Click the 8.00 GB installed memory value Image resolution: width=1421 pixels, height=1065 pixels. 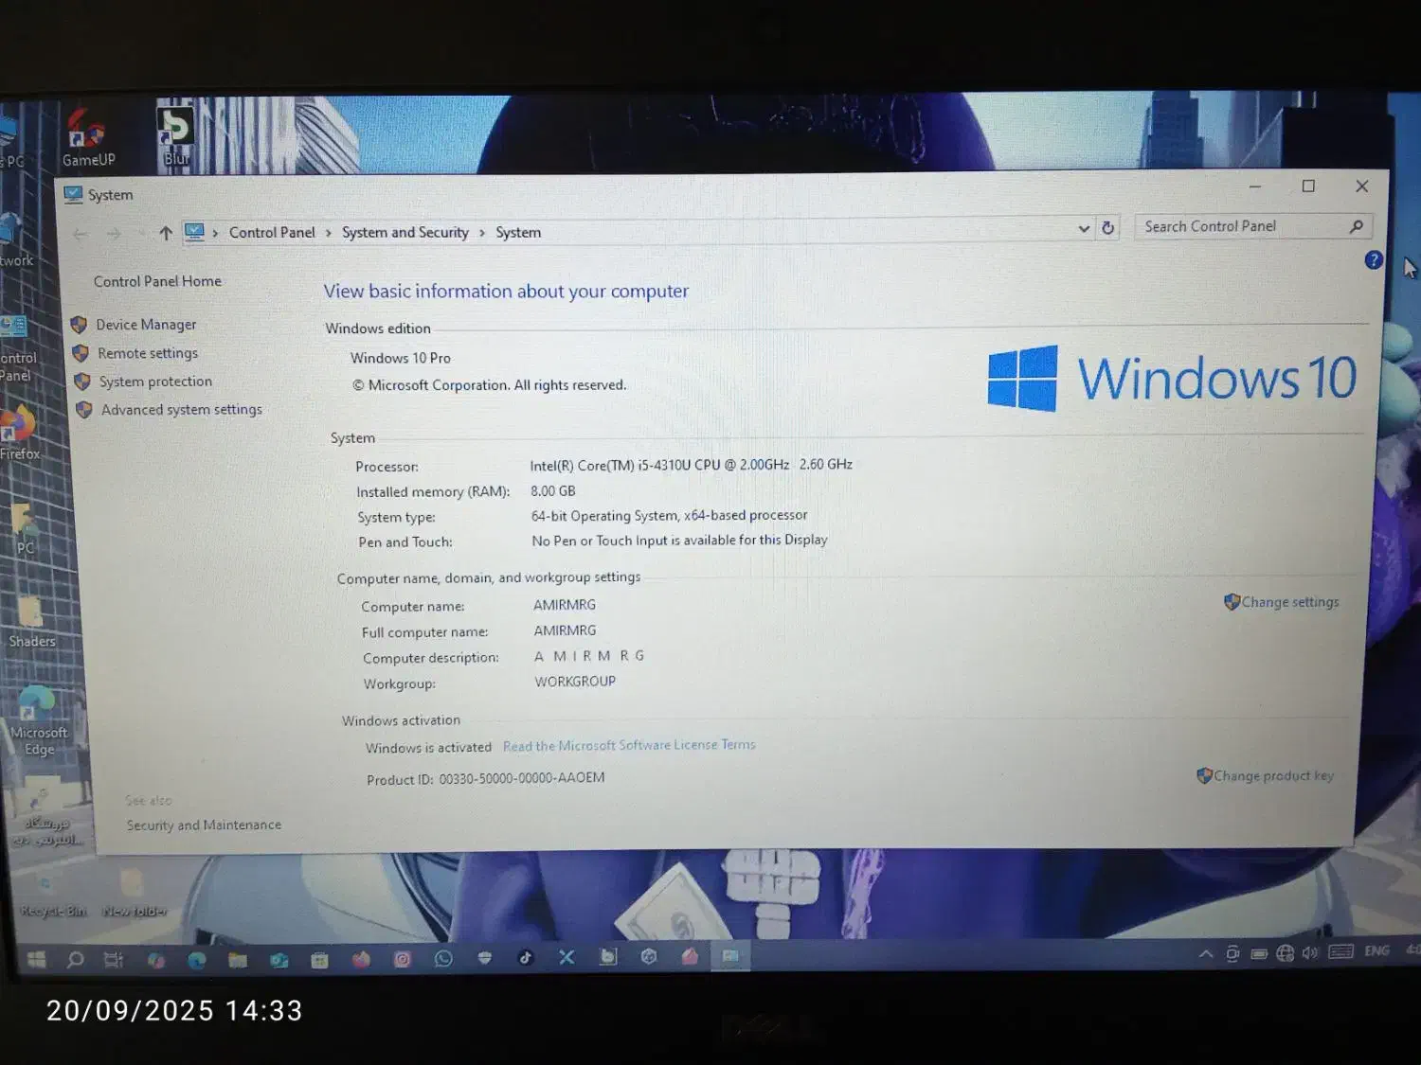[553, 491]
